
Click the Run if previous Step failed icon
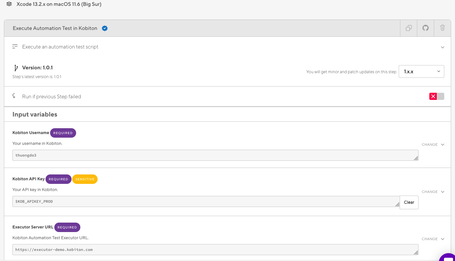tap(14, 96)
